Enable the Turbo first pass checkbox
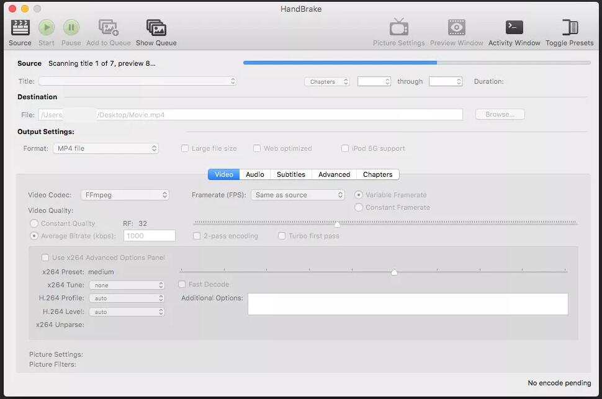The width and height of the screenshot is (602, 399). pos(281,236)
